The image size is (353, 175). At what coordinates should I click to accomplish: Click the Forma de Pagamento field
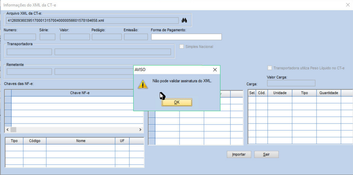point(186,37)
